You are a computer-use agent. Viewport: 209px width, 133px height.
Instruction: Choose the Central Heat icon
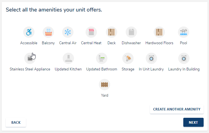(x=91, y=32)
